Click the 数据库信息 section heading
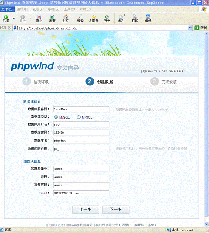This screenshot has width=209, height=233. 32,102
